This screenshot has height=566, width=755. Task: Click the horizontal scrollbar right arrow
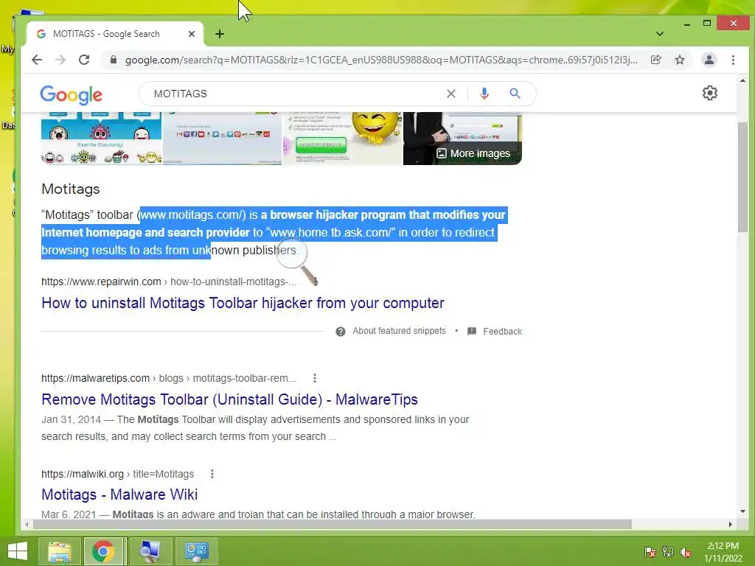(731, 524)
